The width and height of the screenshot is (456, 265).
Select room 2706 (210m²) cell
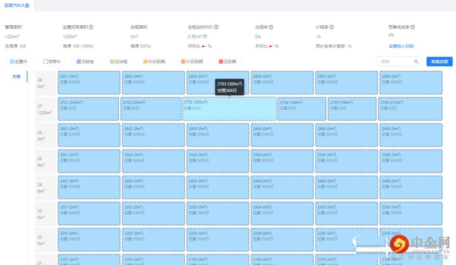coord(410,109)
